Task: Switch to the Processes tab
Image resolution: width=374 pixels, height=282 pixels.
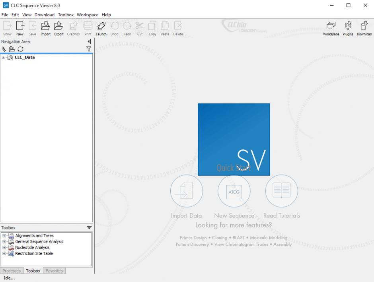Action: (12, 271)
